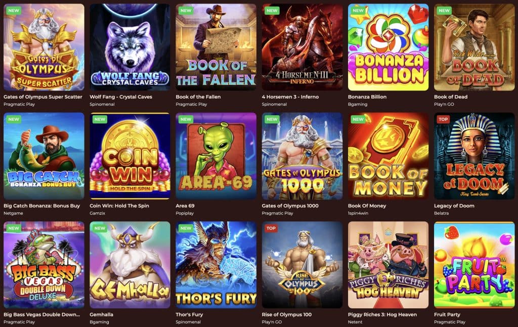The width and height of the screenshot is (518, 327).
Task: Open the Big Bass Vegas Double Down Deluxe tile
Action: point(44,265)
